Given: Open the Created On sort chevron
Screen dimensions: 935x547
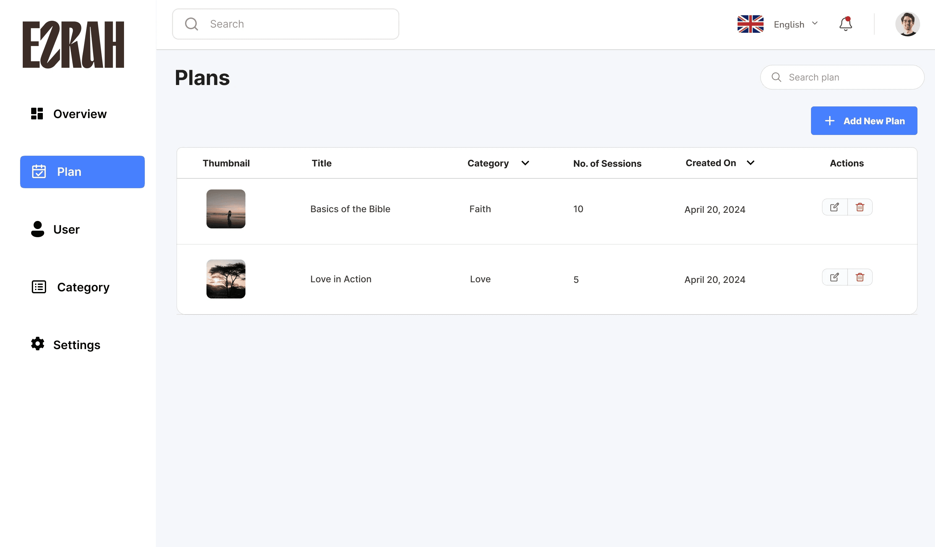Looking at the screenshot, I should [750, 163].
